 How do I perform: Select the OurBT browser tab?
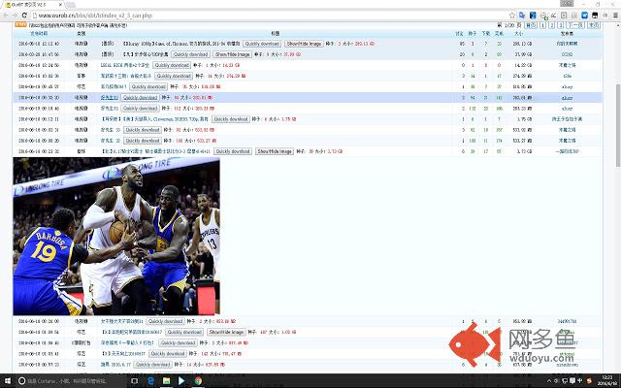[32, 5]
